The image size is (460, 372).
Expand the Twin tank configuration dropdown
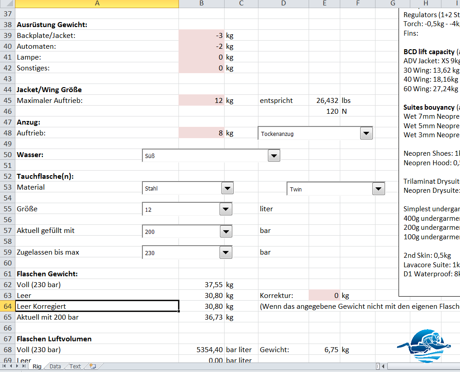pyautogui.click(x=378, y=189)
